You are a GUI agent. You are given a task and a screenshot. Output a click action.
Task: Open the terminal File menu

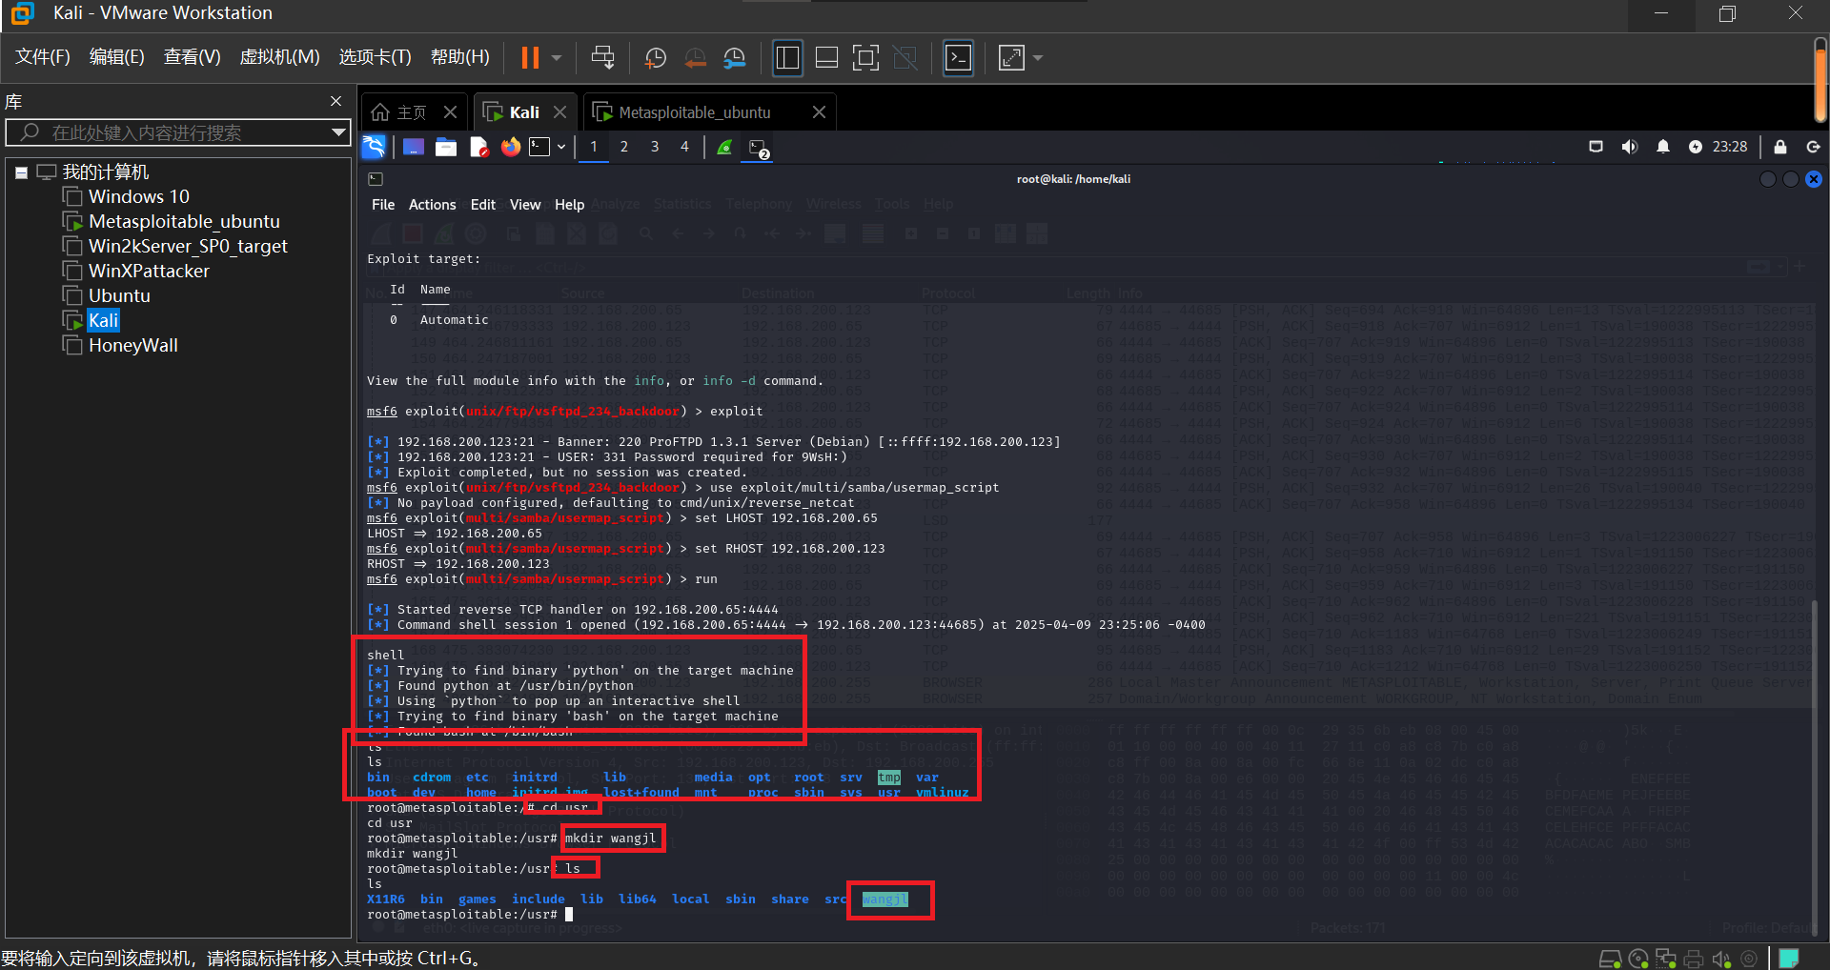click(383, 205)
